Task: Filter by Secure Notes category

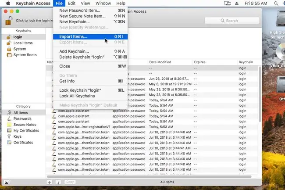Action: pyautogui.click(x=23, y=125)
